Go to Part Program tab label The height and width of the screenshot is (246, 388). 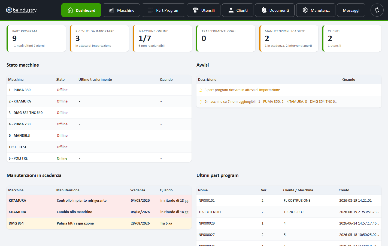coord(168,10)
